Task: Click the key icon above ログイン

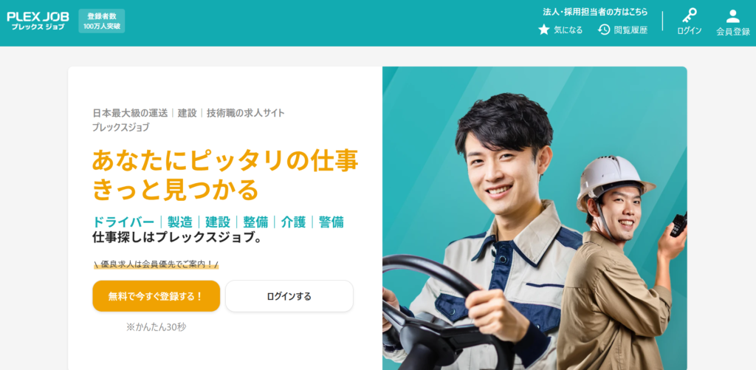Action: tap(689, 16)
